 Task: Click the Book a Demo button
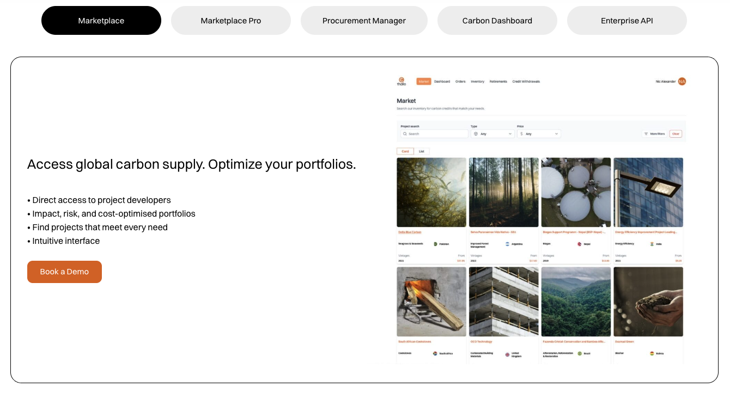click(64, 272)
